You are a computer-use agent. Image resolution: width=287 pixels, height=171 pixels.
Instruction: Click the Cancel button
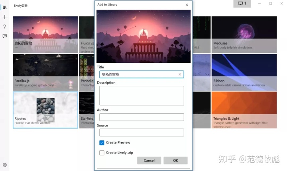pyautogui.click(x=149, y=160)
